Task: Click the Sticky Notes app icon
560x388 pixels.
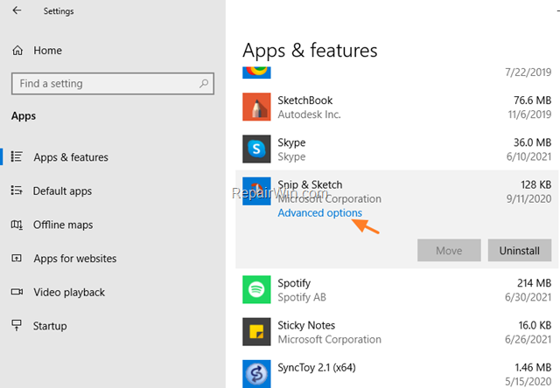Action: (256, 332)
